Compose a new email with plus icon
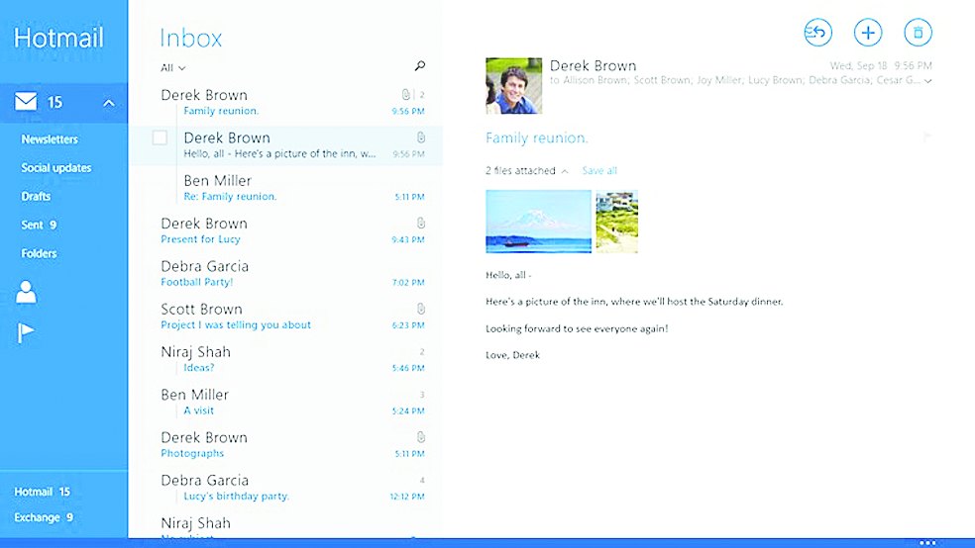Viewport: 975px width, 548px height. pos(868,33)
